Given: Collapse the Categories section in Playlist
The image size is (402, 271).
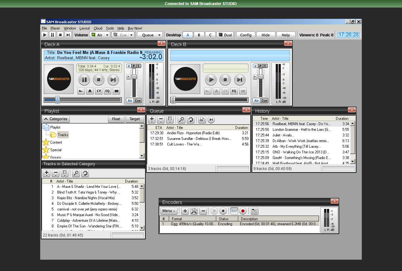Looking at the screenshot, I should 56,119.
